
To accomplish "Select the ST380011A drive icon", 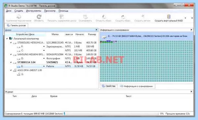I will point(15,63).
